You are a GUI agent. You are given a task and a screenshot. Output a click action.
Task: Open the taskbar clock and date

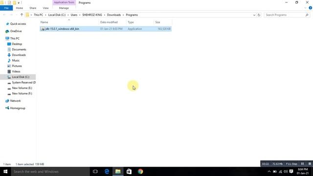click(303, 172)
